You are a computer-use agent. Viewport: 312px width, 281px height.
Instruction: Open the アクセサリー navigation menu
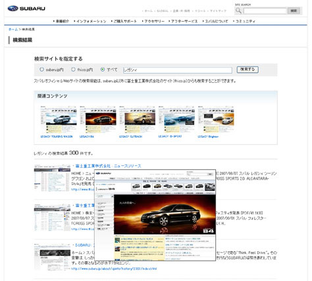pyautogui.click(x=153, y=21)
